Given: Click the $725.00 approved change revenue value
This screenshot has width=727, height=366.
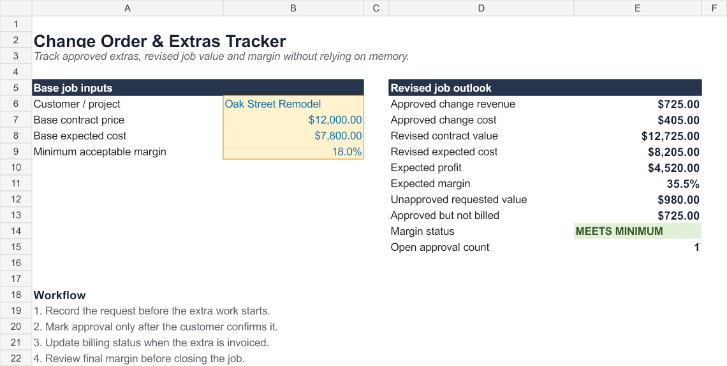Looking at the screenshot, I should [x=679, y=104].
